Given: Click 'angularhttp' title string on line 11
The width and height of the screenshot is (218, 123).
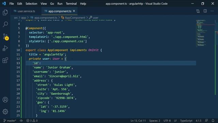Looking at the screenshot, I should (54, 54).
